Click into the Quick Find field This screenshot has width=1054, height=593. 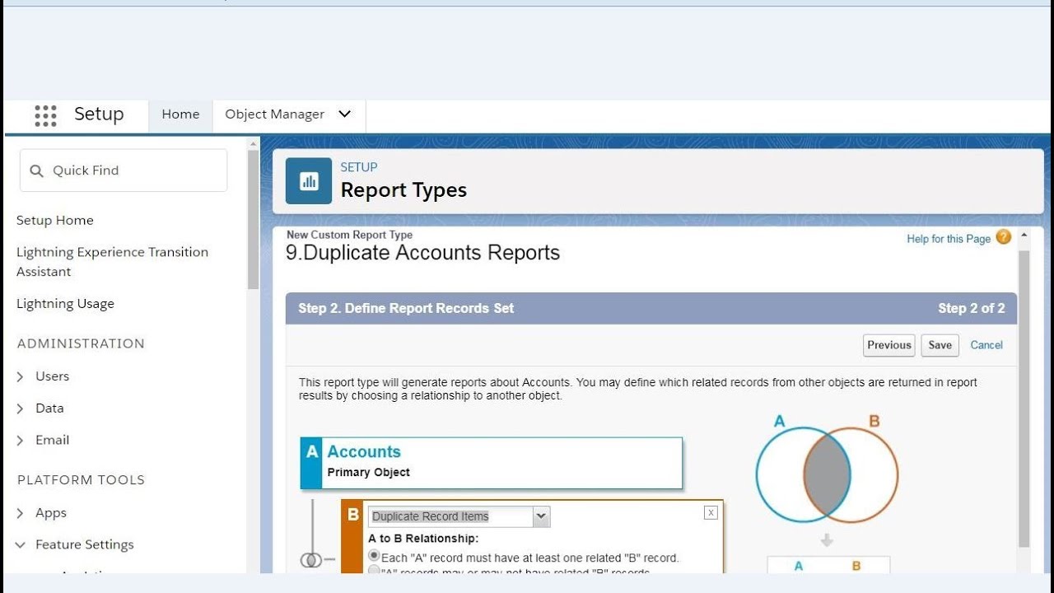coord(124,170)
